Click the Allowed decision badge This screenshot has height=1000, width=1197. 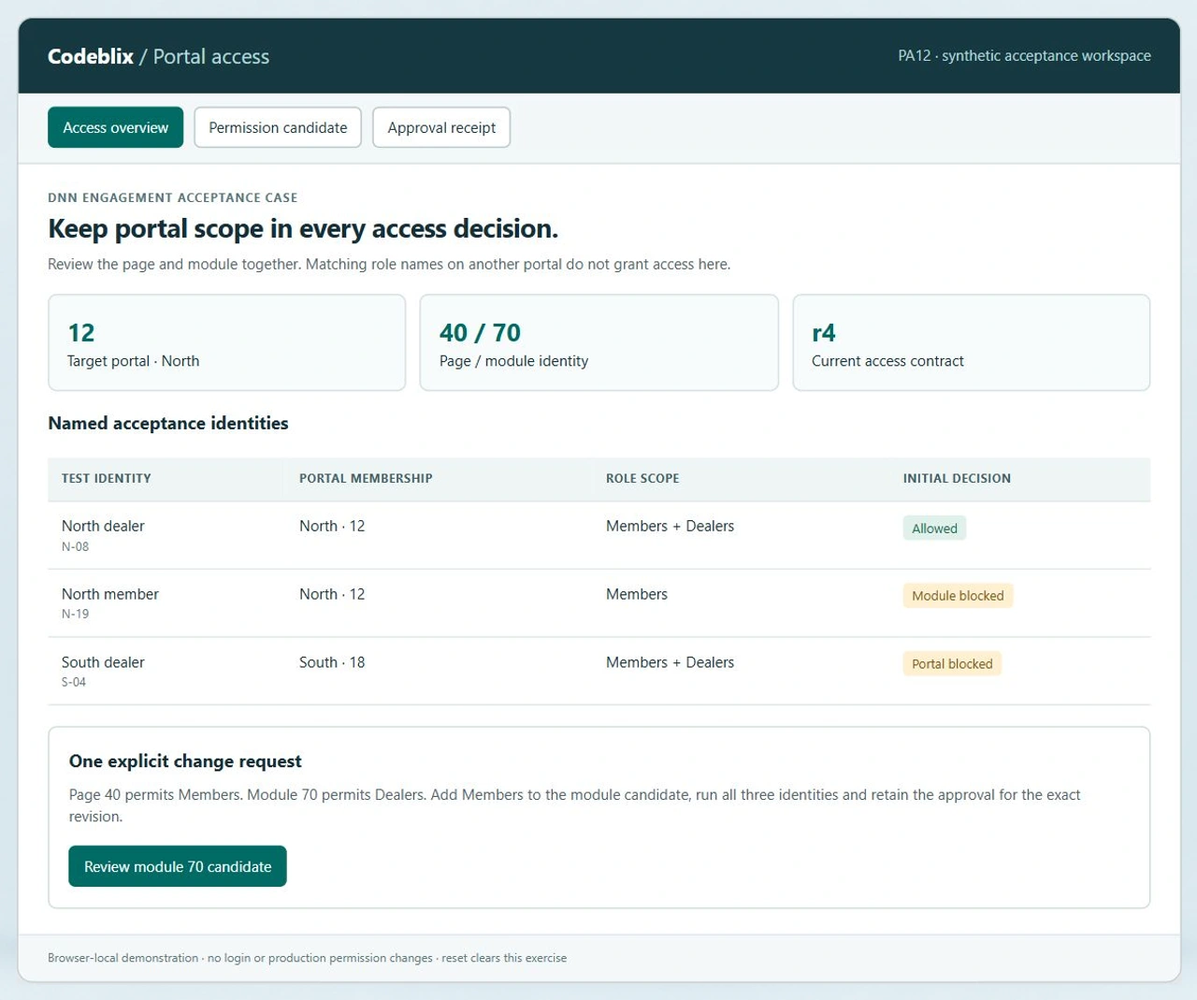click(934, 528)
